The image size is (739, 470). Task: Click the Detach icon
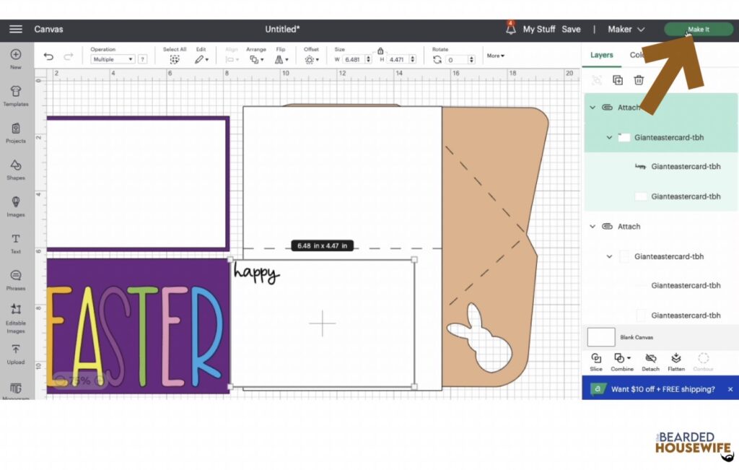pyautogui.click(x=650, y=359)
